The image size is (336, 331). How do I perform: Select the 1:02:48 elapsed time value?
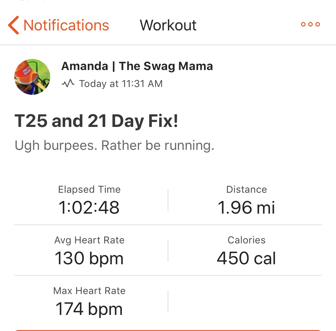coord(89,207)
